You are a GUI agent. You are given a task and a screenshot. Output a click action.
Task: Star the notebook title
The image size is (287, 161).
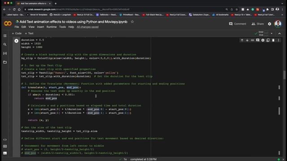132,22
